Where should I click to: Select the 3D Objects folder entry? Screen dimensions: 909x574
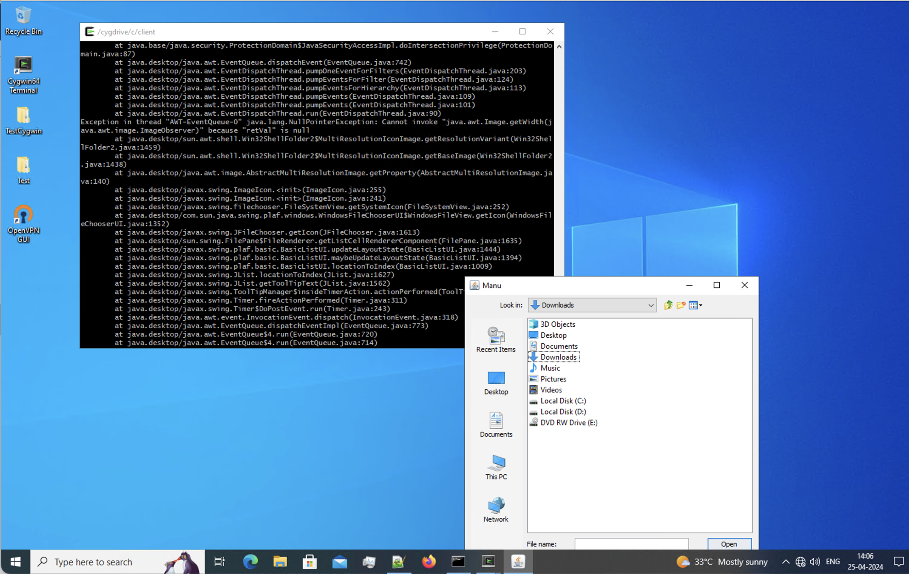557,324
